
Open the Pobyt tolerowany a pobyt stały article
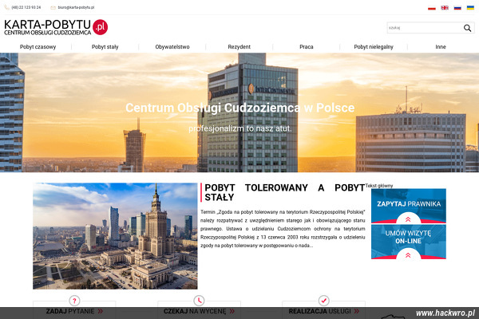pos(285,192)
